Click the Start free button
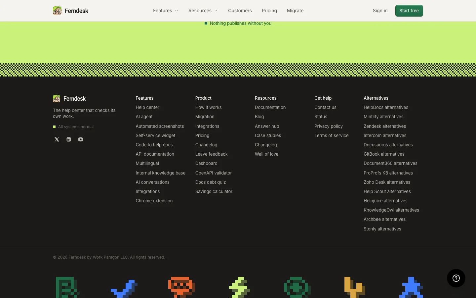The image size is (476, 298). click(409, 11)
